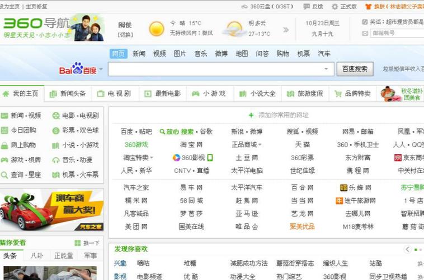424x280 pixels.
Task: Open the 360云盘 cloud icon
Action: [244, 7]
